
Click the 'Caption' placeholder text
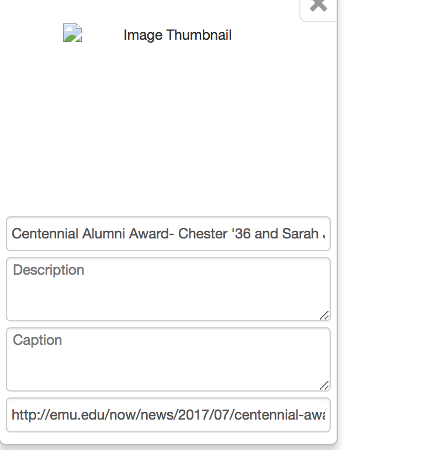pos(37,340)
